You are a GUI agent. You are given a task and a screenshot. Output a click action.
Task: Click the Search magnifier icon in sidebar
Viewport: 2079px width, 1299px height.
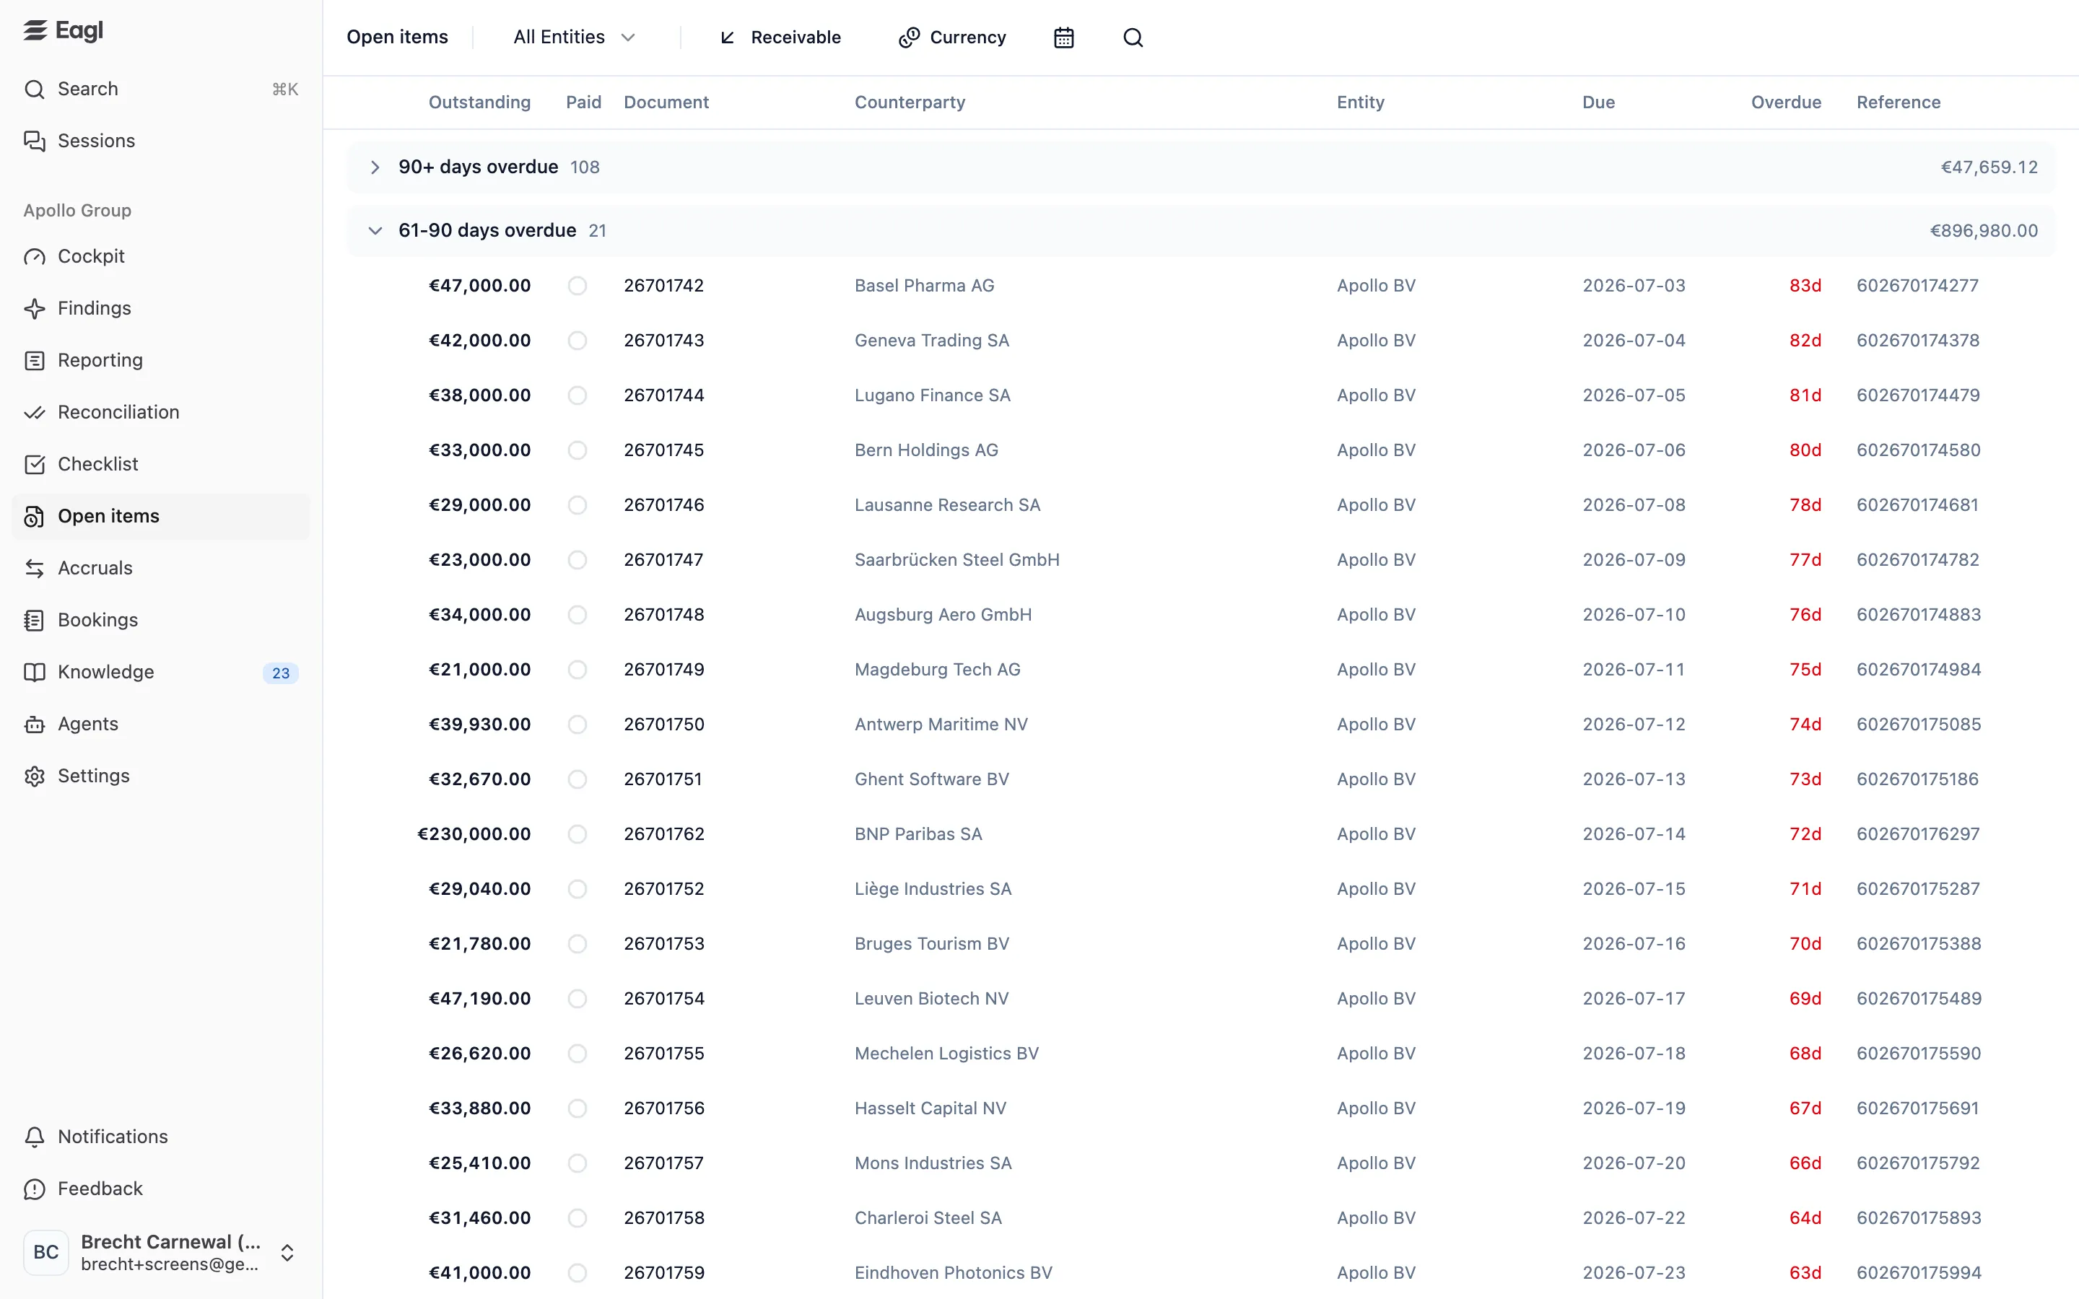pyautogui.click(x=35, y=89)
